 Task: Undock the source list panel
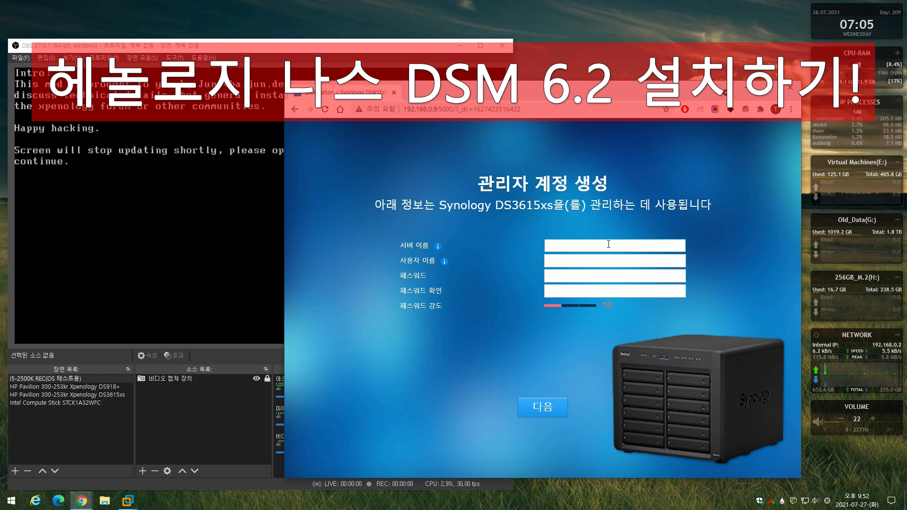[x=266, y=369]
